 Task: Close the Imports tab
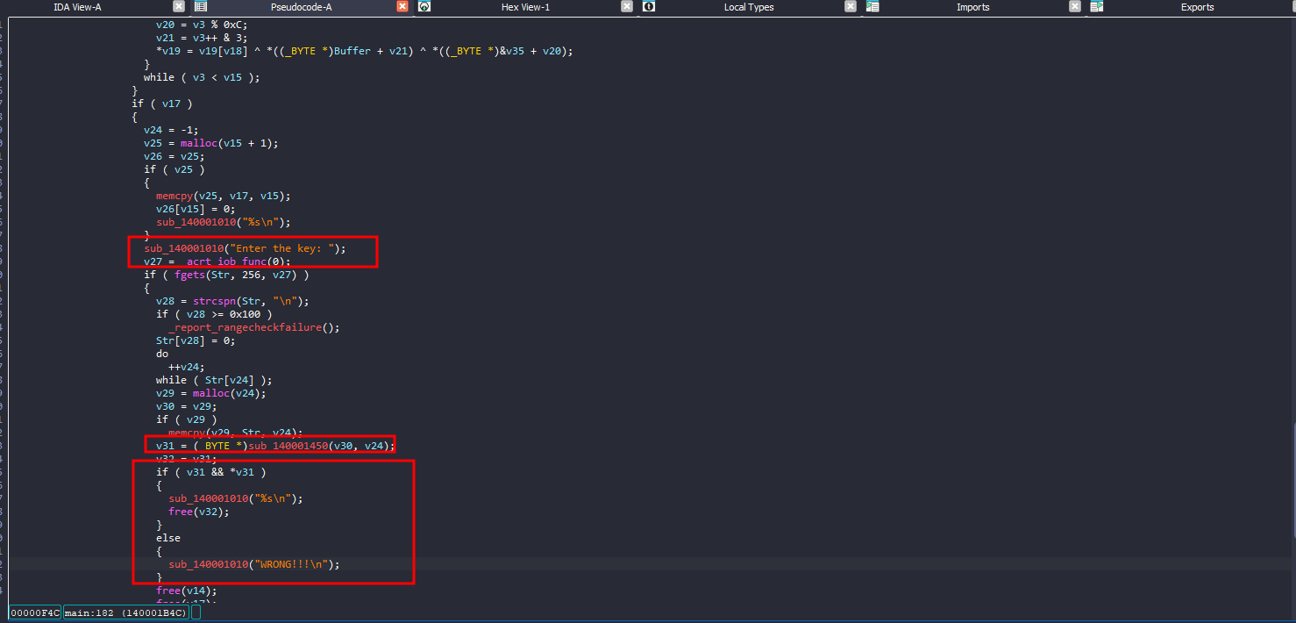[1075, 7]
